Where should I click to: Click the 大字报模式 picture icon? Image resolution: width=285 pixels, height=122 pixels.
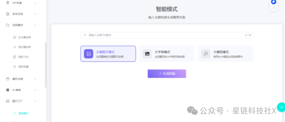pos(147,54)
